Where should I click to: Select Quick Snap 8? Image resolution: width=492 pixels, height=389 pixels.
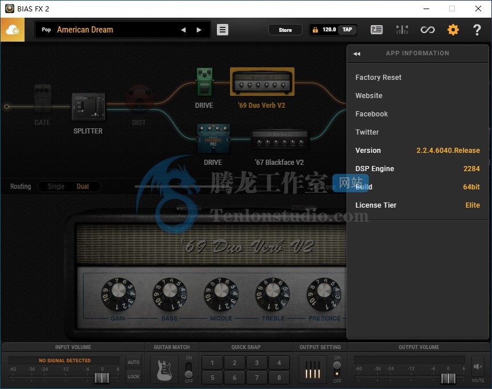(x=279, y=378)
